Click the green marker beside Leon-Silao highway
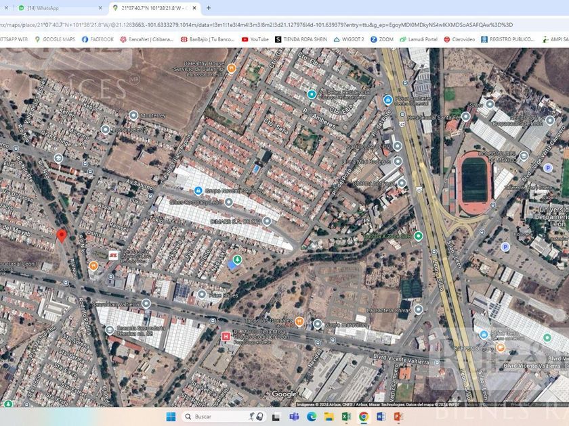 click(x=419, y=236)
